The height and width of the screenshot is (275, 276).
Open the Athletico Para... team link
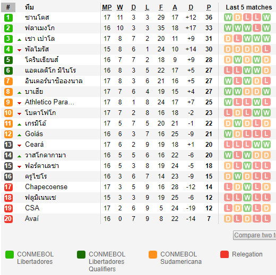pyautogui.click(x=49, y=102)
